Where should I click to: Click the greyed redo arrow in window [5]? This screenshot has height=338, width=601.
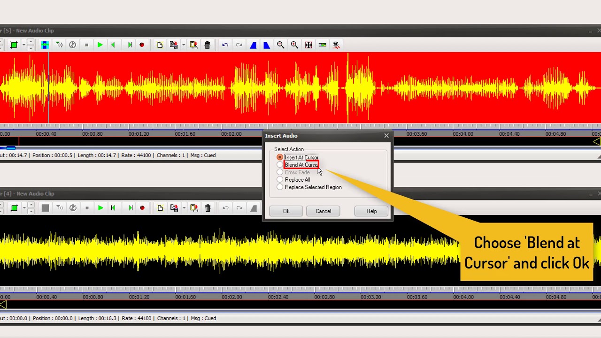pos(239,45)
